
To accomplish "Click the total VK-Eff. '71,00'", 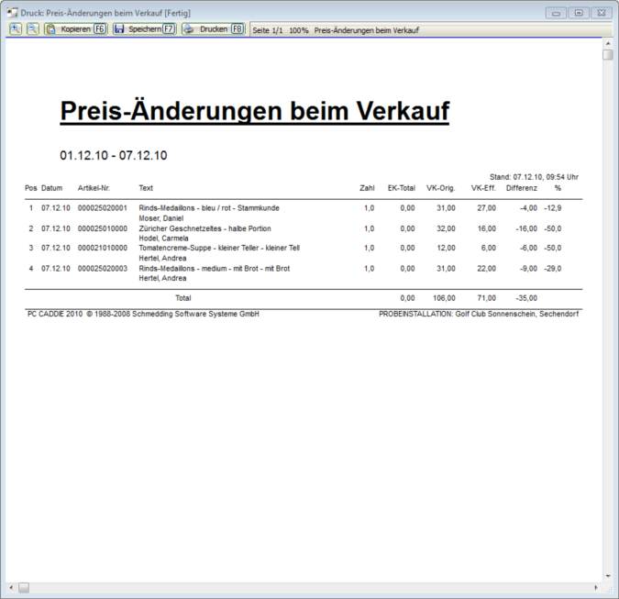I will [486, 298].
